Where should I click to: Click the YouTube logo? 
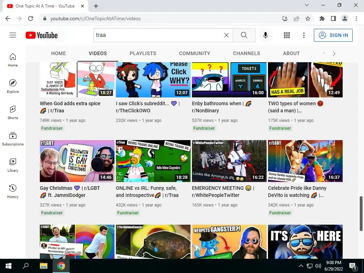(42, 35)
